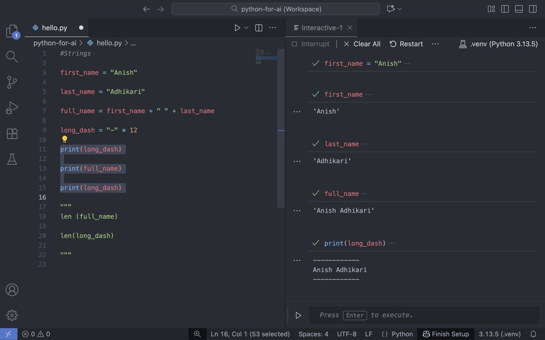Expand the first_name cell input ellipsis
Screen dimensions: 545x340
click(x=368, y=94)
